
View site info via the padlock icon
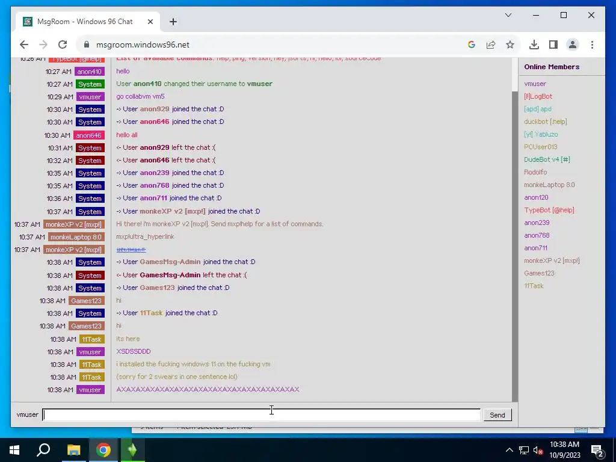click(87, 45)
